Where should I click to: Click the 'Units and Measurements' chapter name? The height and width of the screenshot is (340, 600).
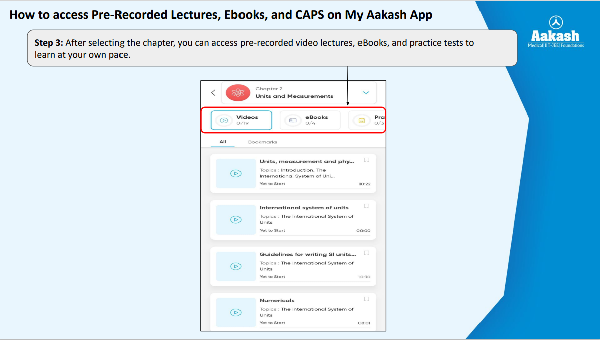(294, 96)
